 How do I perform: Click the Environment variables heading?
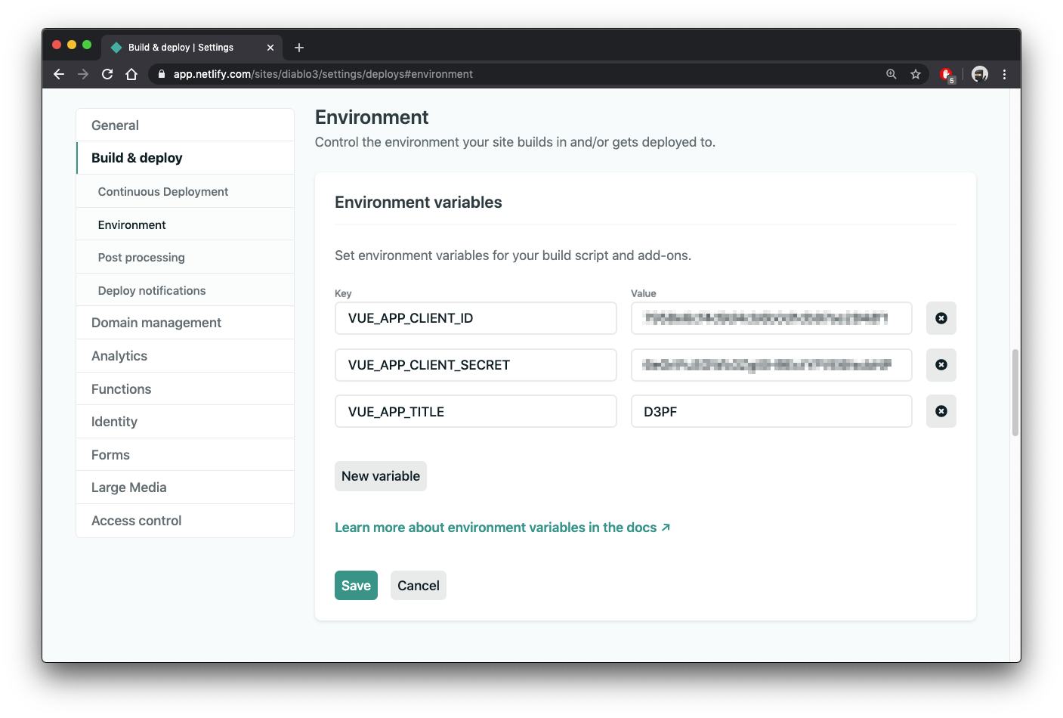coord(419,203)
